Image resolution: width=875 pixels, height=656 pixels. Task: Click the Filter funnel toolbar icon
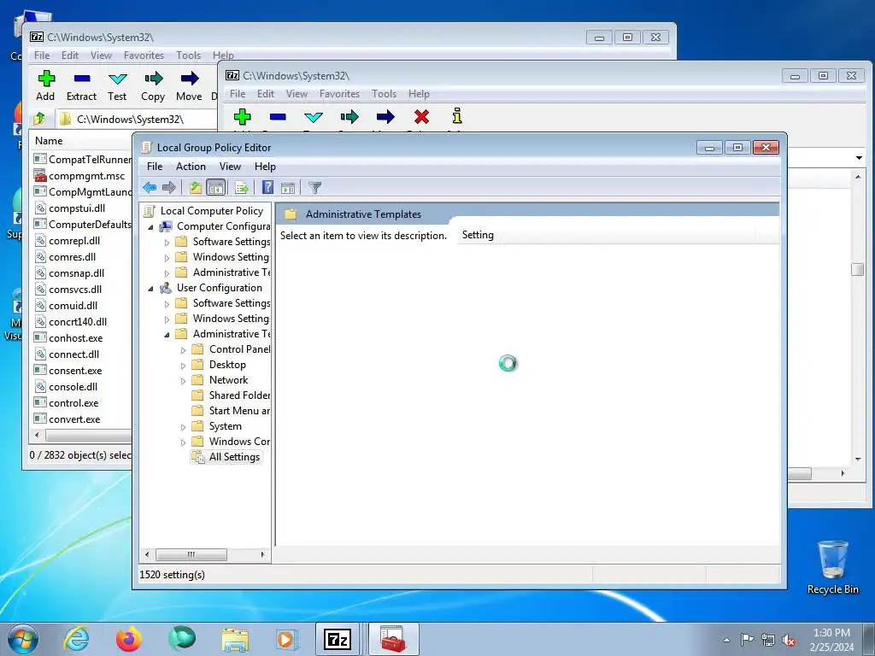point(314,188)
